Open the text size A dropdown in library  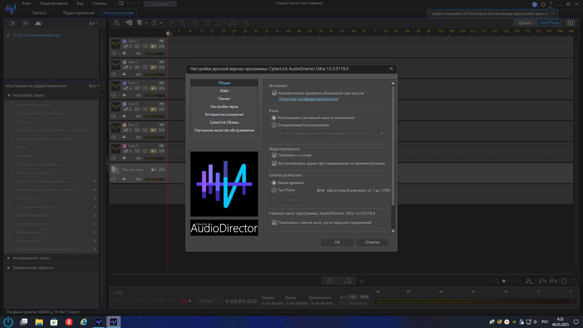point(93,23)
